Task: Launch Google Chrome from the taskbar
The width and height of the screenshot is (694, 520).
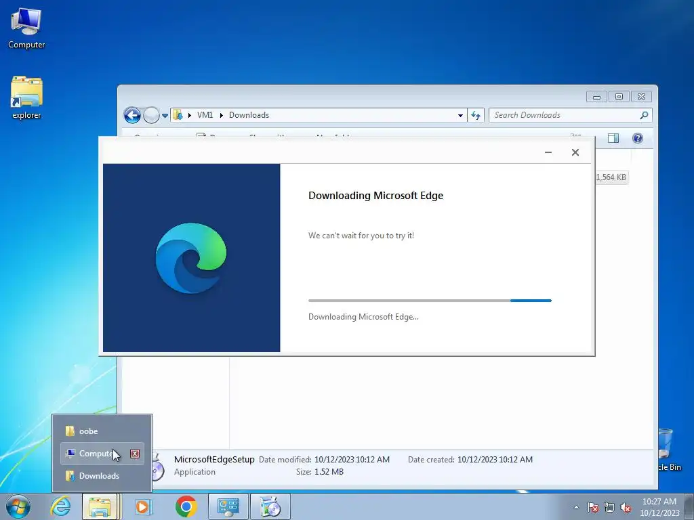Action: pos(186,506)
